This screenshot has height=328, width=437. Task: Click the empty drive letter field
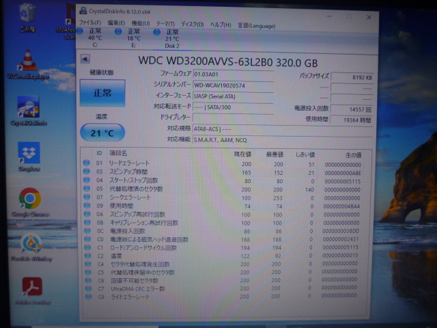233,118
